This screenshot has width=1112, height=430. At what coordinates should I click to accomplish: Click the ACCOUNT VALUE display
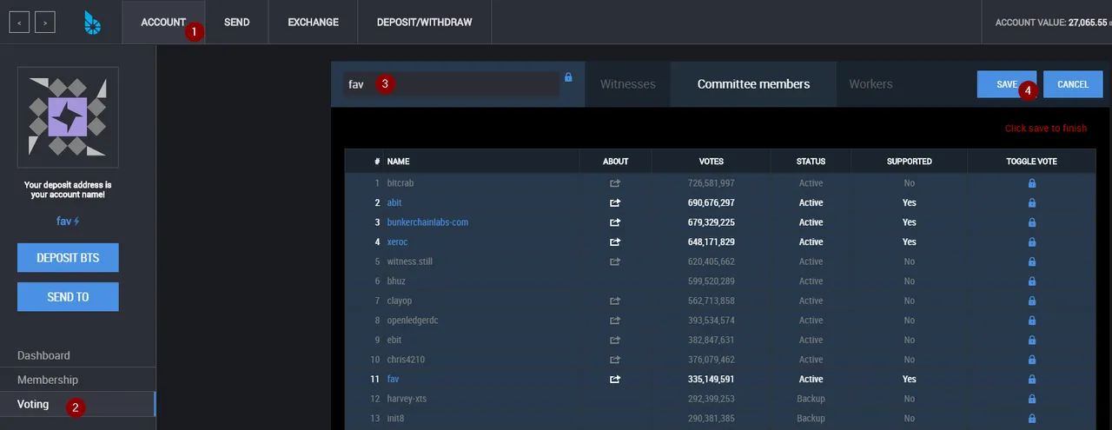(x=1051, y=23)
